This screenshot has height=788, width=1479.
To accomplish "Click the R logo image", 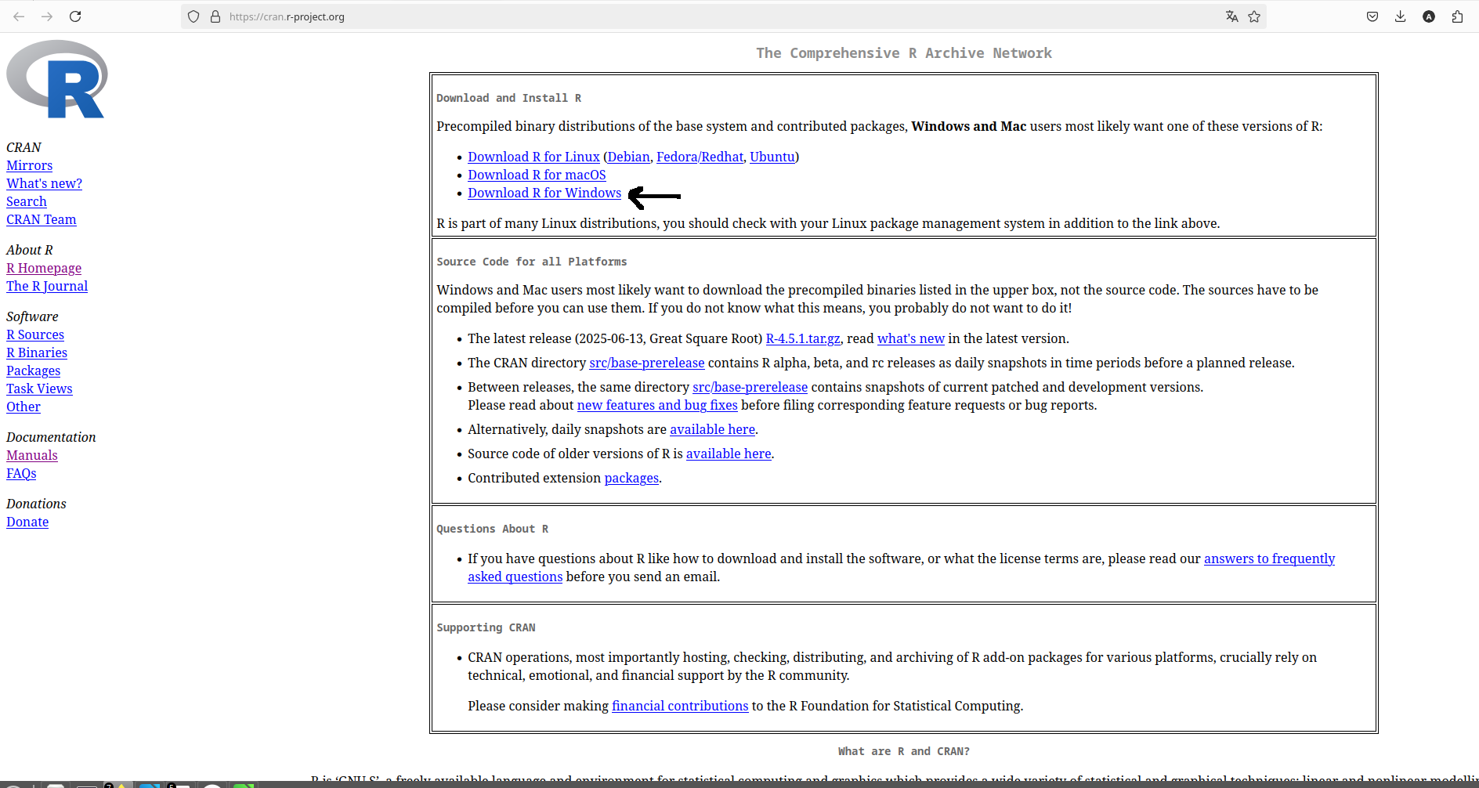I will click(57, 80).
